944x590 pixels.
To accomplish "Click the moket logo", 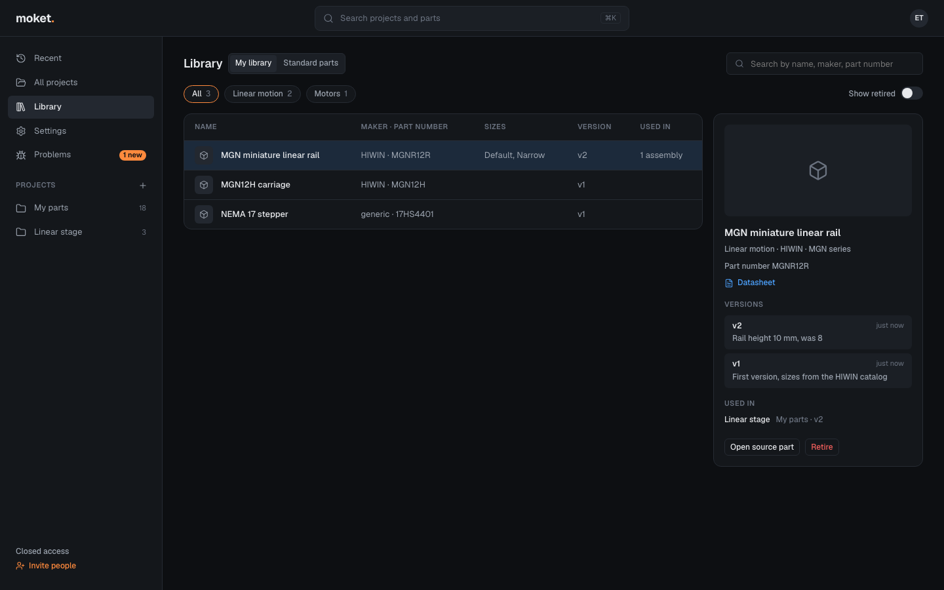I will point(35,18).
